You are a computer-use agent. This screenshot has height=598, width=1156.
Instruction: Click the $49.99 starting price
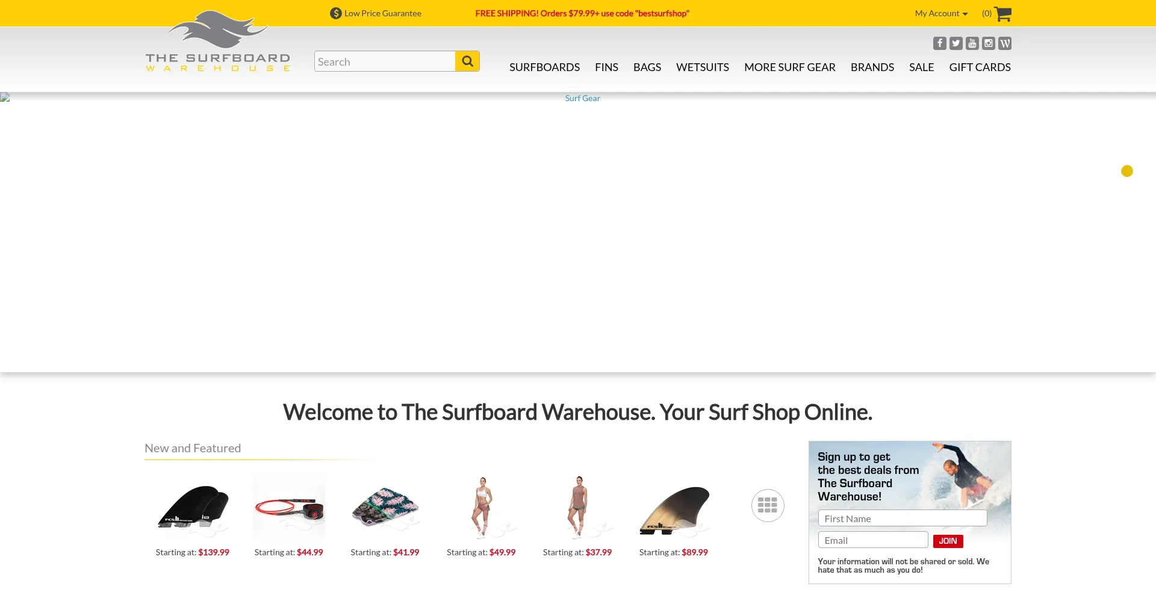coord(503,552)
